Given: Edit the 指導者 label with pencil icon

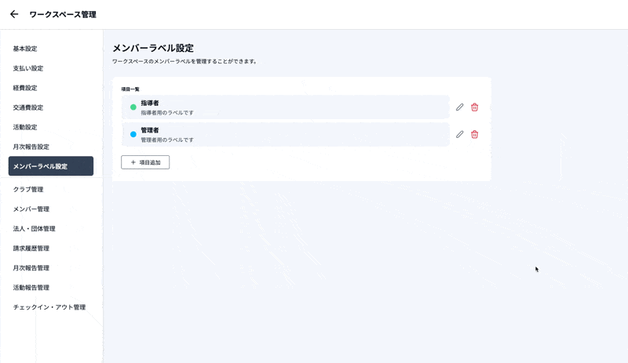Looking at the screenshot, I should point(460,107).
